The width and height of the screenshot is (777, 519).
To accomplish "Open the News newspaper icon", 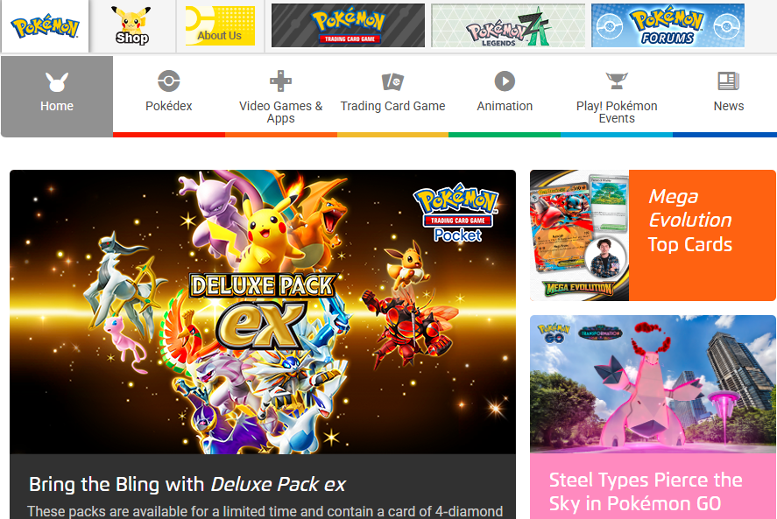I will (x=729, y=81).
